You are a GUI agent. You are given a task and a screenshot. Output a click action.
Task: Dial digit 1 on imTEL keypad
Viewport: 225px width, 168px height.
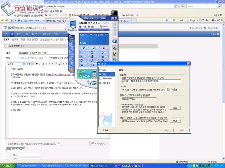tap(83, 52)
